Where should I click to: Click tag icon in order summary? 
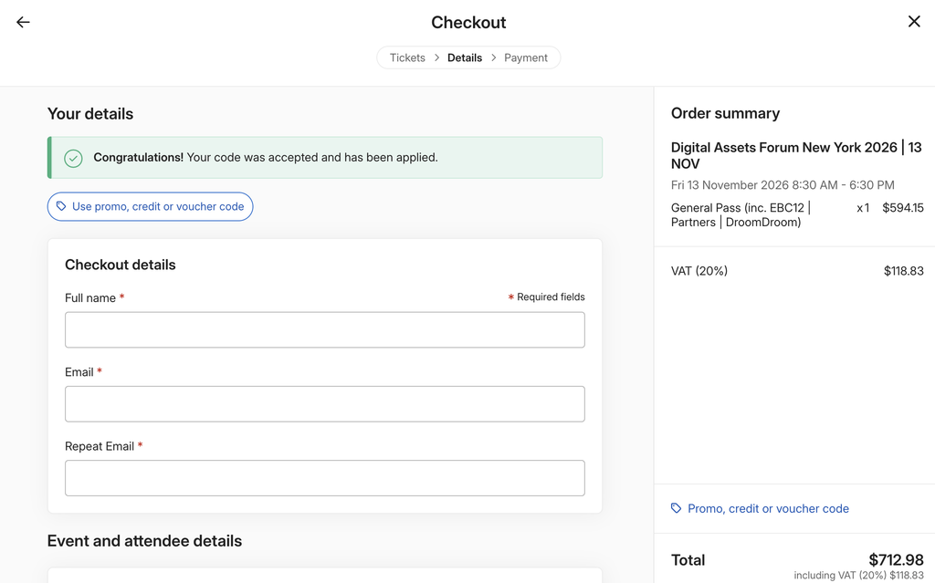click(x=676, y=508)
